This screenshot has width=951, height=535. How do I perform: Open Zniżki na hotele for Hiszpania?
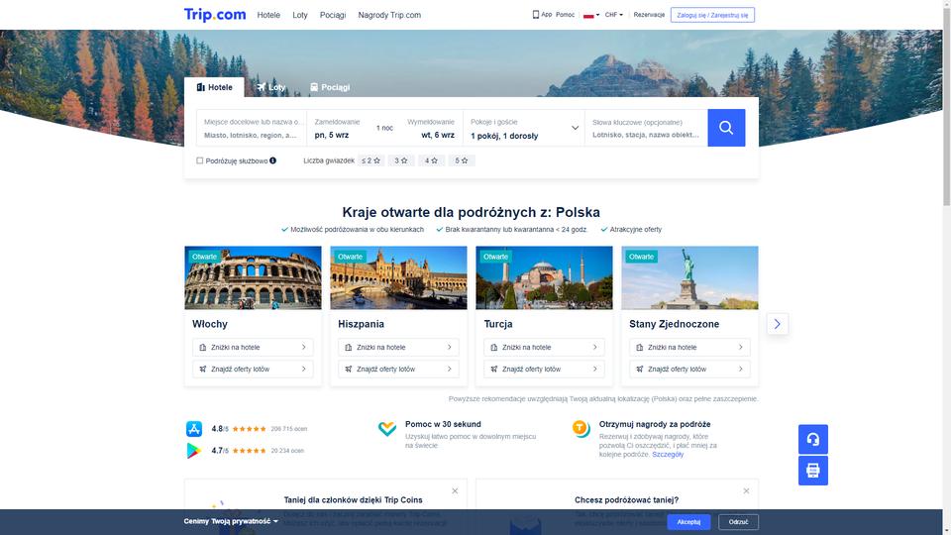pyautogui.click(x=398, y=348)
